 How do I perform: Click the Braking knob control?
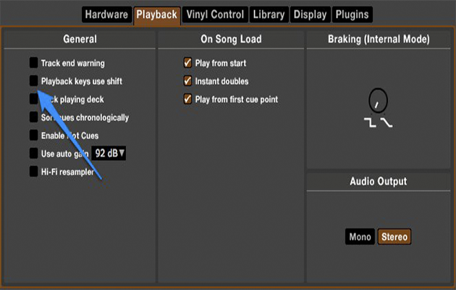[377, 99]
